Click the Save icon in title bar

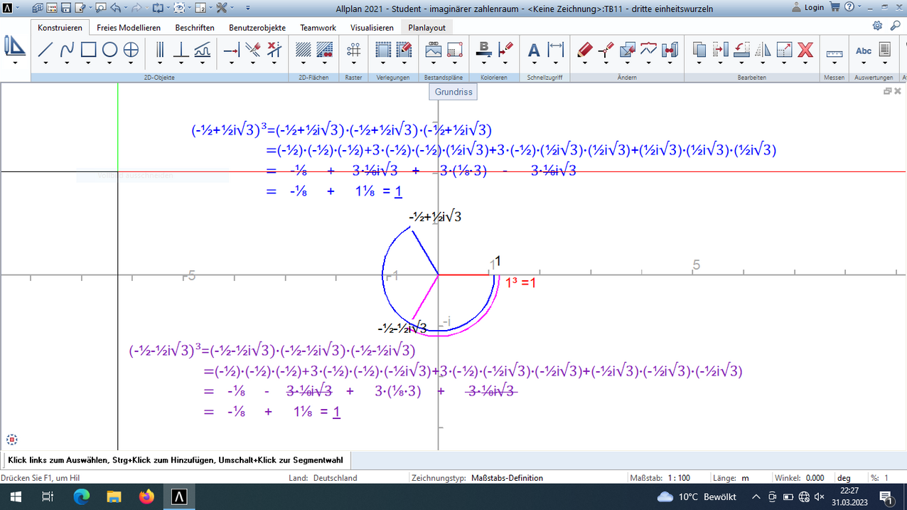tap(65, 8)
